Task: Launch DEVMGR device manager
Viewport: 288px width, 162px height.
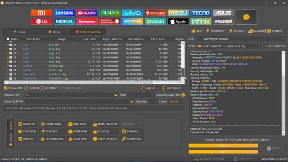Action: pos(256,31)
